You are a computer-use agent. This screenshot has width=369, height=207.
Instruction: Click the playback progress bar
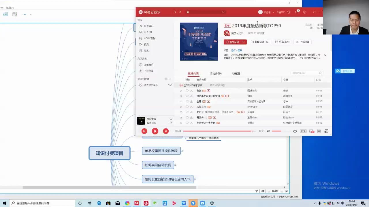(219, 131)
